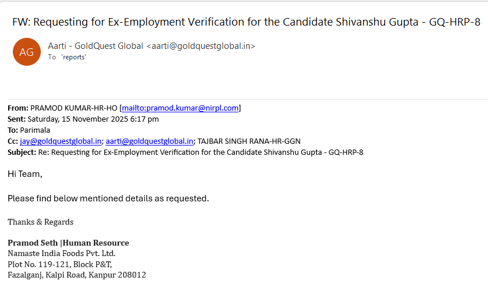Click the AG sender avatar circle

27,52
